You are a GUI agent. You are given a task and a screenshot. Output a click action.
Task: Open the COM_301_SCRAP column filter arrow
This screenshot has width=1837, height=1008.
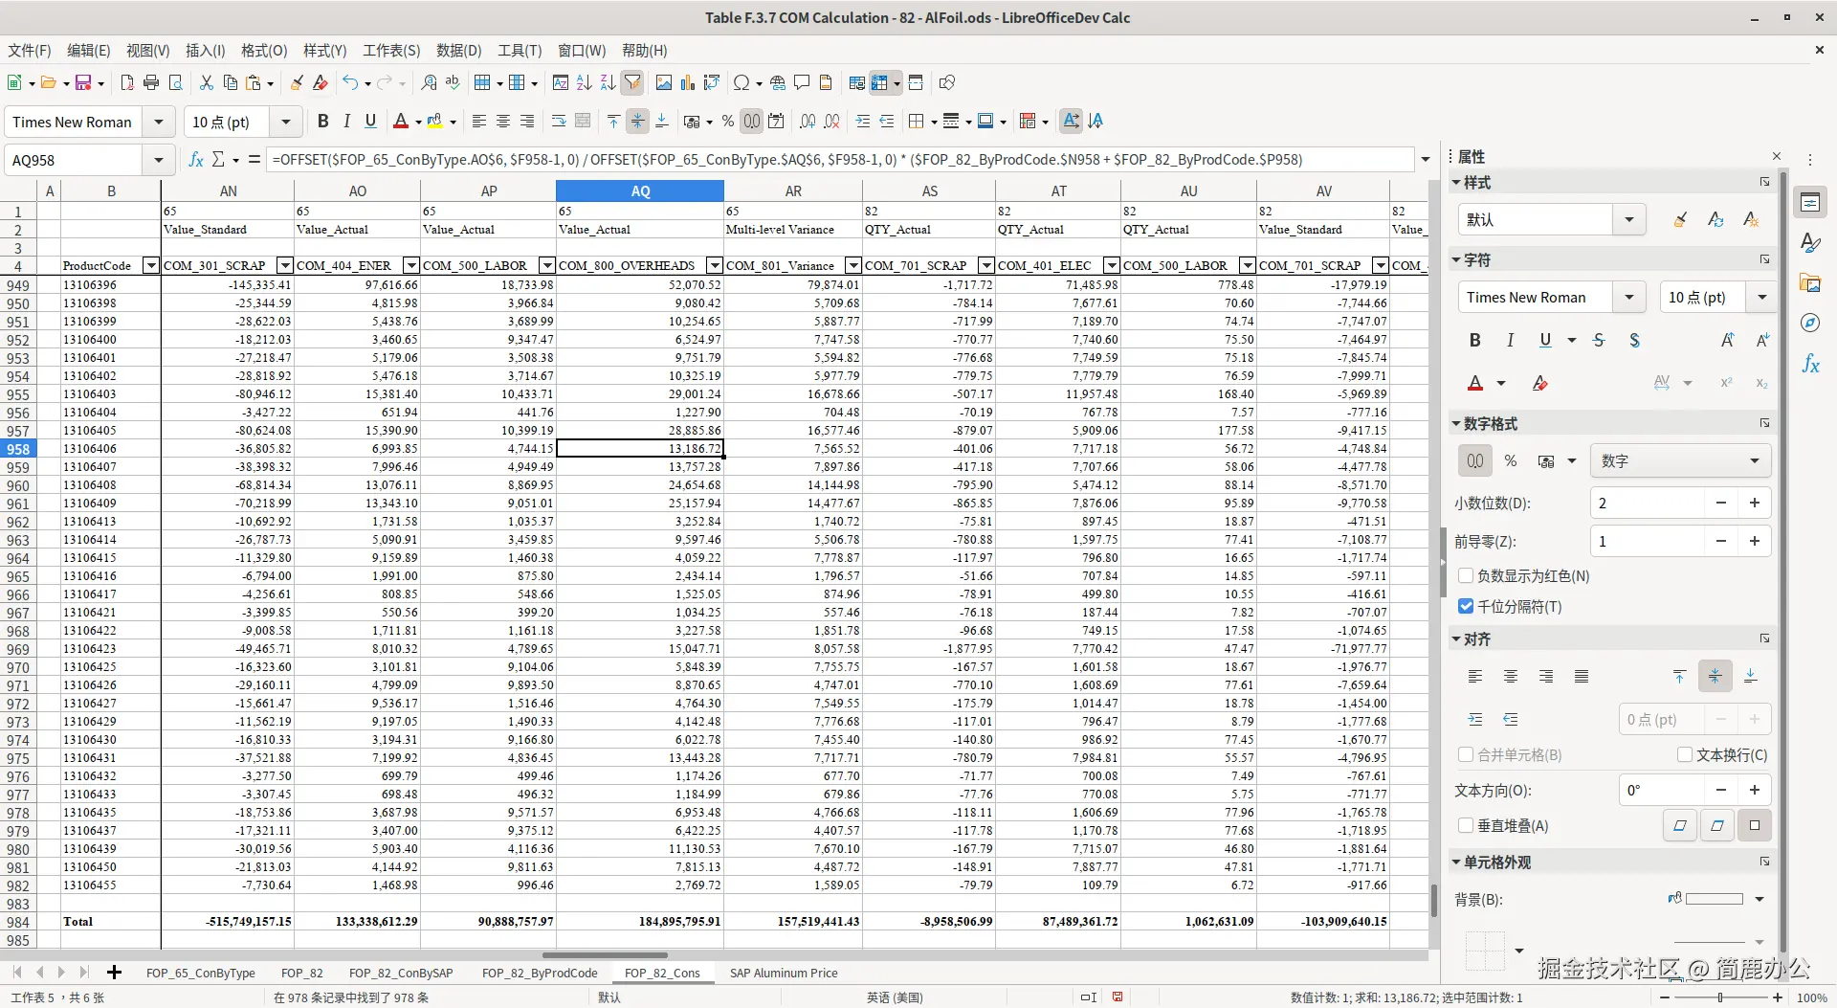point(283,265)
